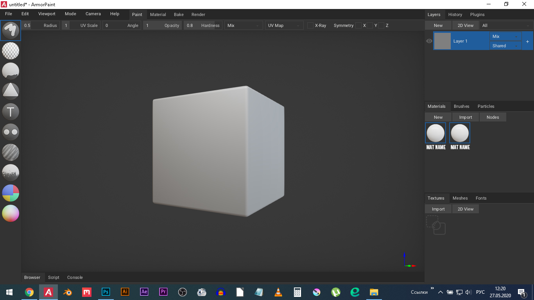Expand the Ссылки toolbar chevron
Image resolution: width=534 pixels, height=300 pixels.
[432, 289]
